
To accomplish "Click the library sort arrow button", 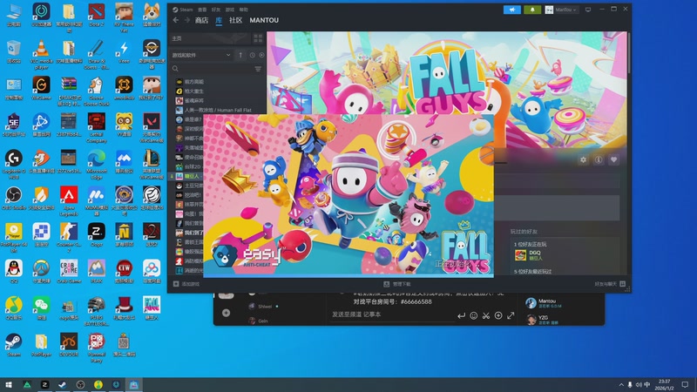I will (240, 55).
